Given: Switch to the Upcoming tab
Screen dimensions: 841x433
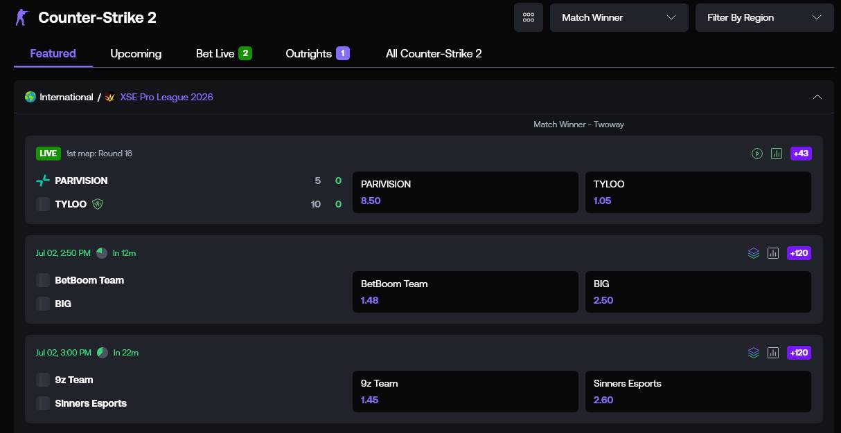Looking at the screenshot, I should click(136, 53).
